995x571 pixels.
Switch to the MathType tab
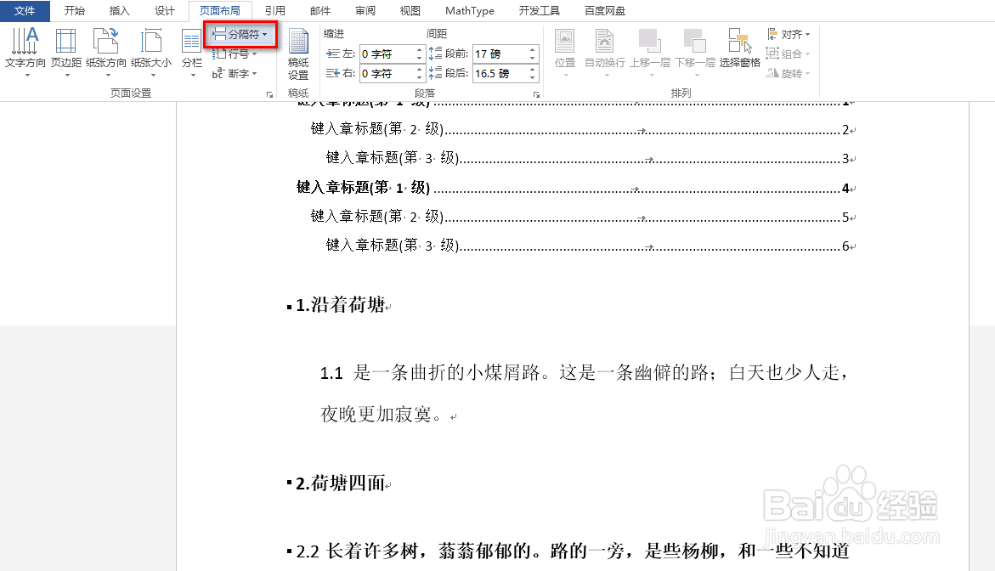point(470,11)
